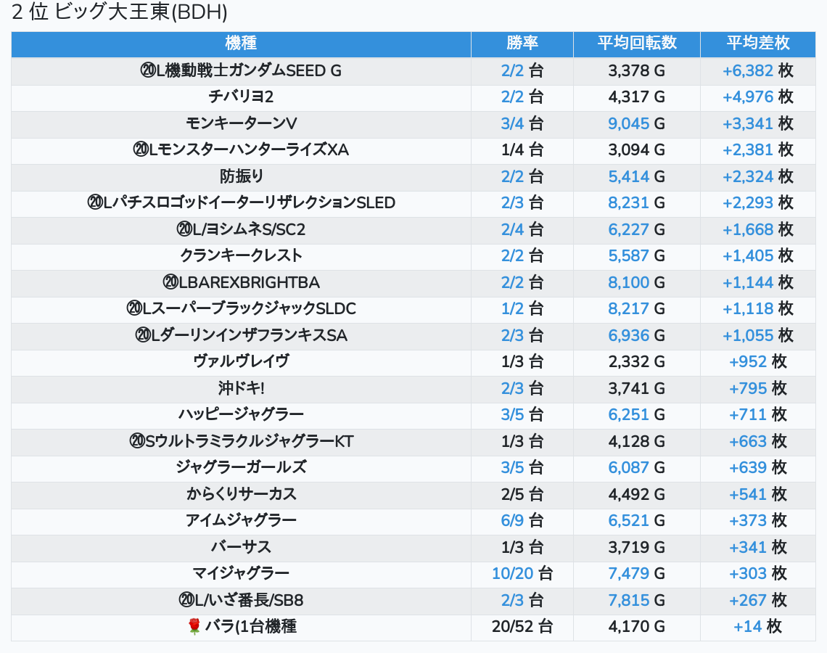The height and width of the screenshot is (653, 827).
Task: Click the 3,378 G average spins cell
Action: pyautogui.click(x=637, y=70)
